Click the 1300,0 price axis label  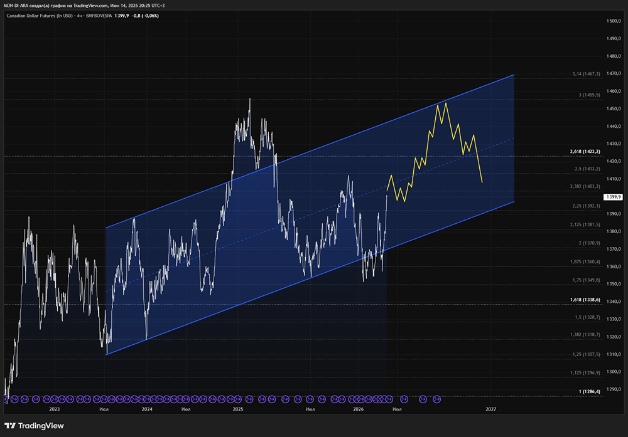pos(614,371)
